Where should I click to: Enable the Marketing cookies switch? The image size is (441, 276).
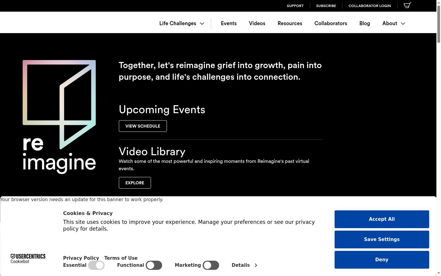[211, 265]
